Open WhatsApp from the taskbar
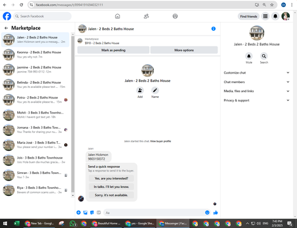 pos(72,223)
